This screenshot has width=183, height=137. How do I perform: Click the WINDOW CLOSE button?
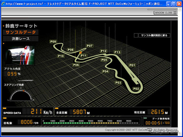(165, 13)
